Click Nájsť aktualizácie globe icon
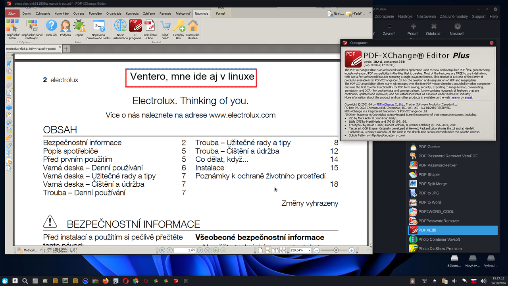 click(121, 29)
